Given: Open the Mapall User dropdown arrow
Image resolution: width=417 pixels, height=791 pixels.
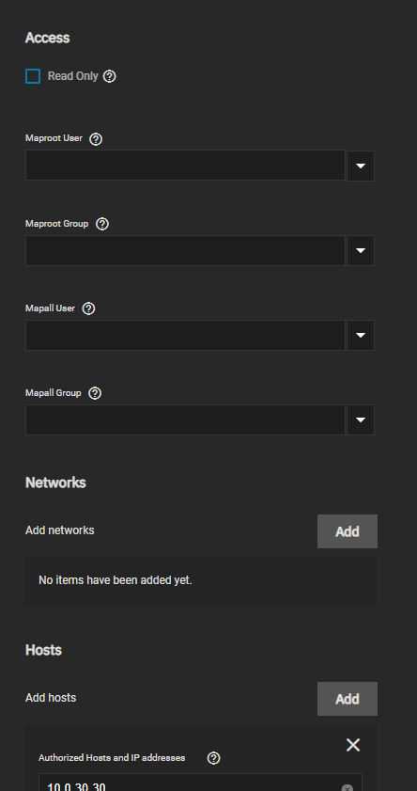Looking at the screenshot, I should [x=361, y=335].
